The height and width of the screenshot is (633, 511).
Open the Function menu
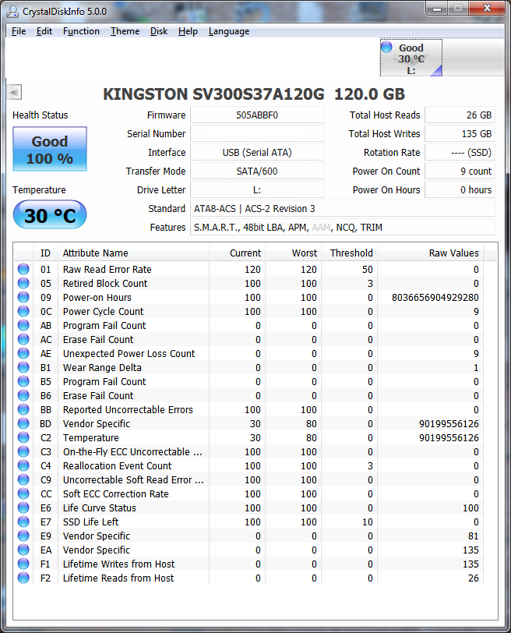coord(81,31)
